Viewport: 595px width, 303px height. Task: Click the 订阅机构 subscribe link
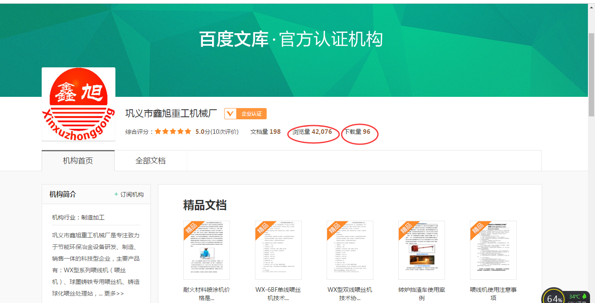[x=132, y=195]
